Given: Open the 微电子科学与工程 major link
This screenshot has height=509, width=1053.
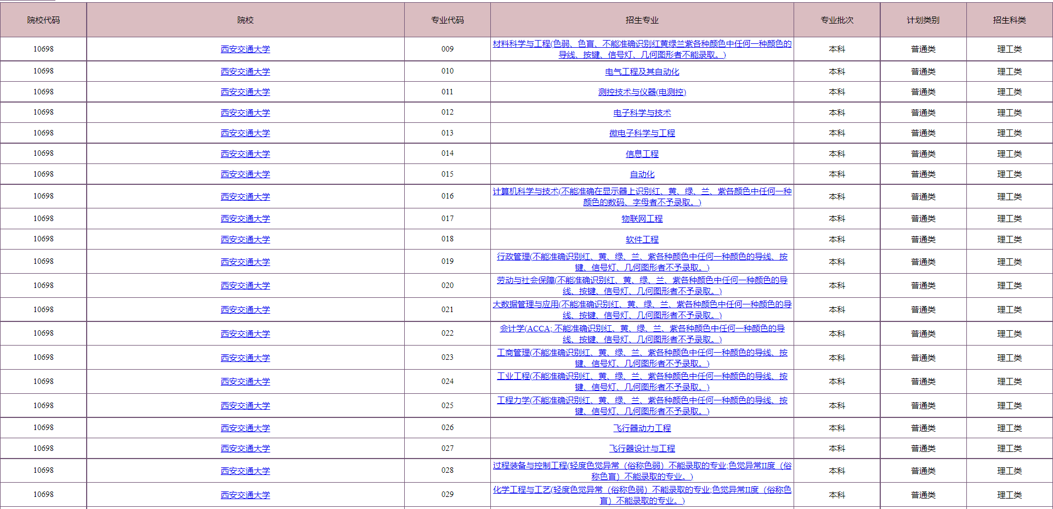Looking at the screenshot, I should pos(642,133).
